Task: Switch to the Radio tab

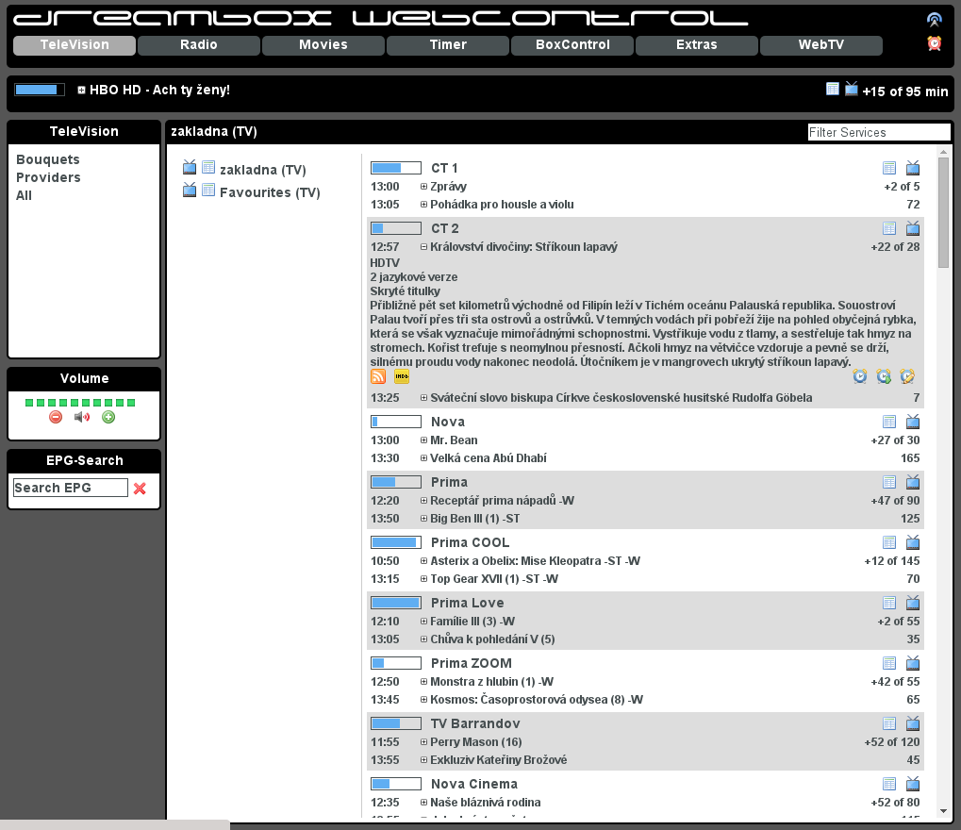Action: coord(199,45)
